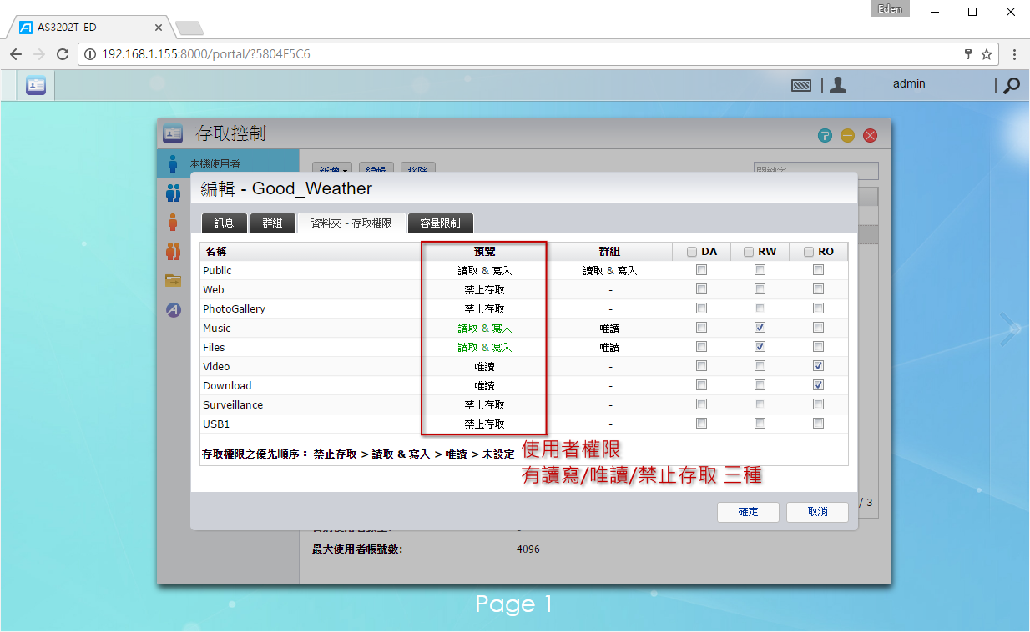This screenshot has height=632, width=1030.
Task: Switch to the 訊息 tab
Action: (x=225, y=223)
